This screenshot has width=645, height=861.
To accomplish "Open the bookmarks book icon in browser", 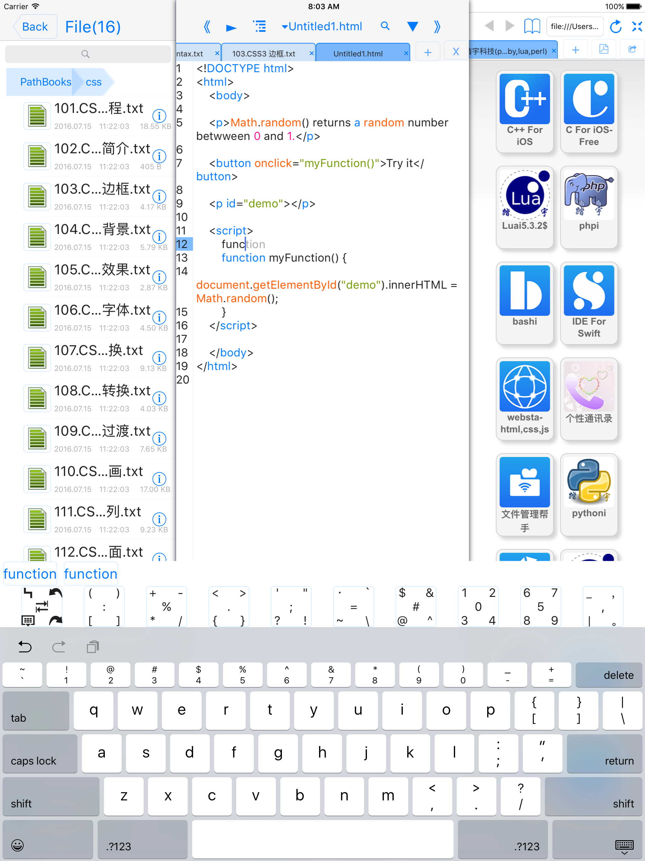I will (x=532, y=26).
